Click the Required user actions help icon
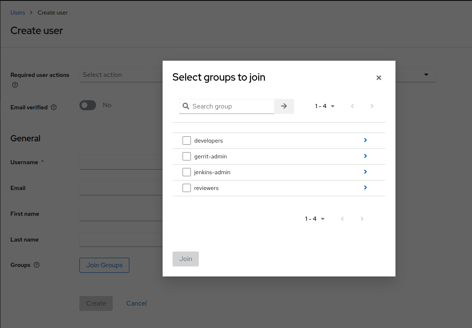Screen dimensions: 472x328 pos(15,85)
